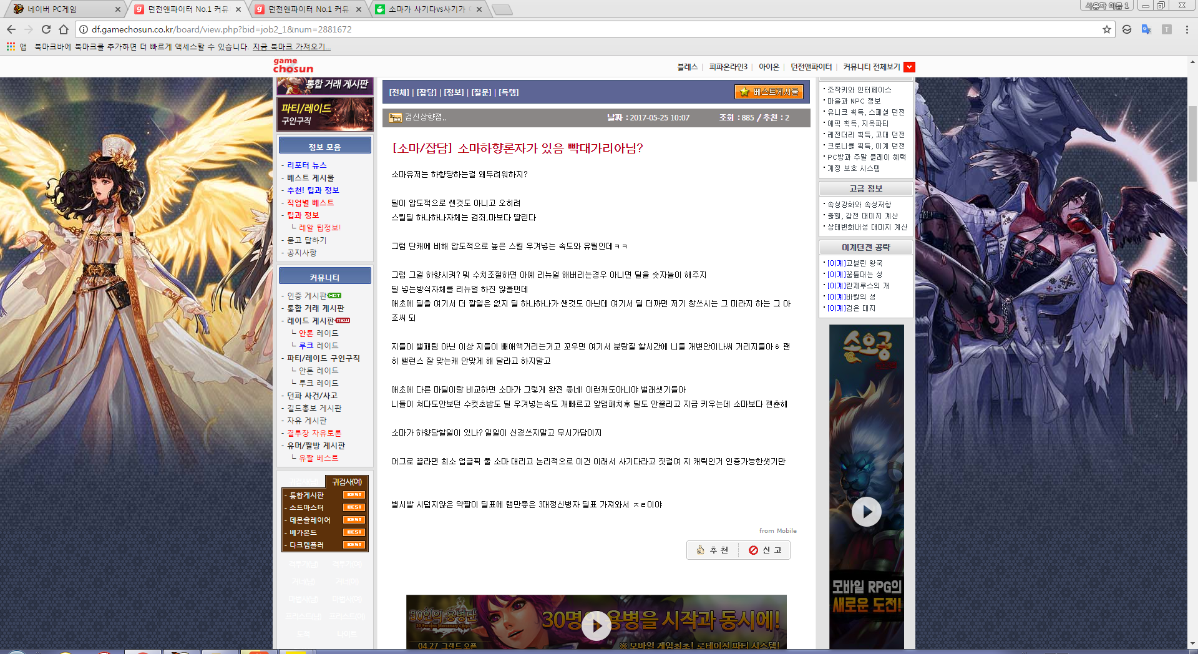Open [이계]바칼의 성 guide
The width and height of the screenshot is (1198, 654).
pos(851,297)
